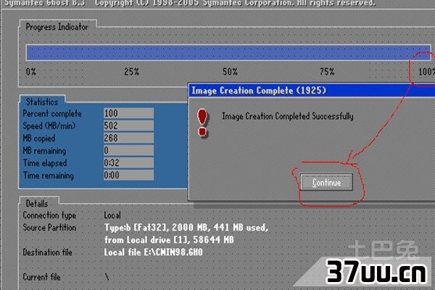
Task: Click the Details panel heading
Action: [x=37, y=204]
